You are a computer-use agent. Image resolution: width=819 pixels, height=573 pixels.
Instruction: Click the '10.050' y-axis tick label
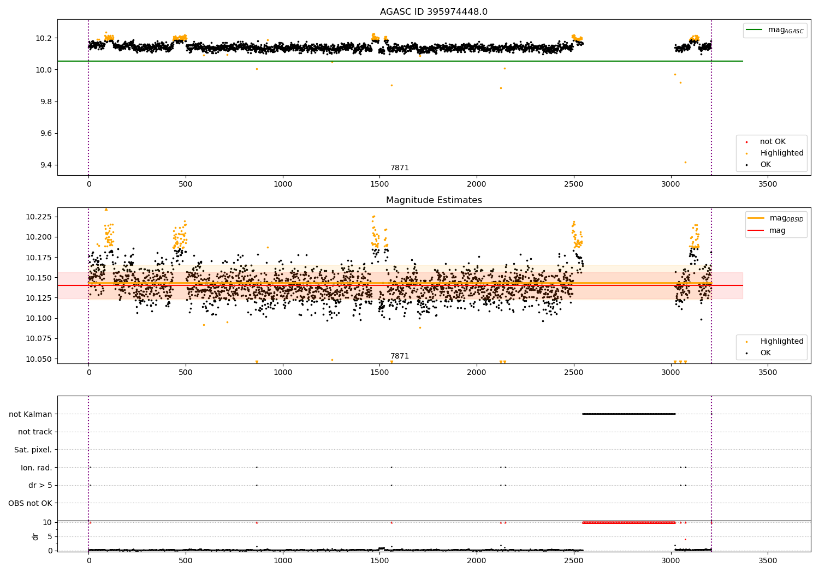(x=39, y=359)
